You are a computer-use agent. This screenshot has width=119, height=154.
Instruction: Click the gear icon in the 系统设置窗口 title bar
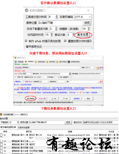pos(26,10)
